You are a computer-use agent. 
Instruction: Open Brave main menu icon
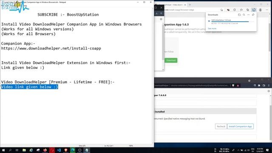pyautogui.click(x=269, y=85)
